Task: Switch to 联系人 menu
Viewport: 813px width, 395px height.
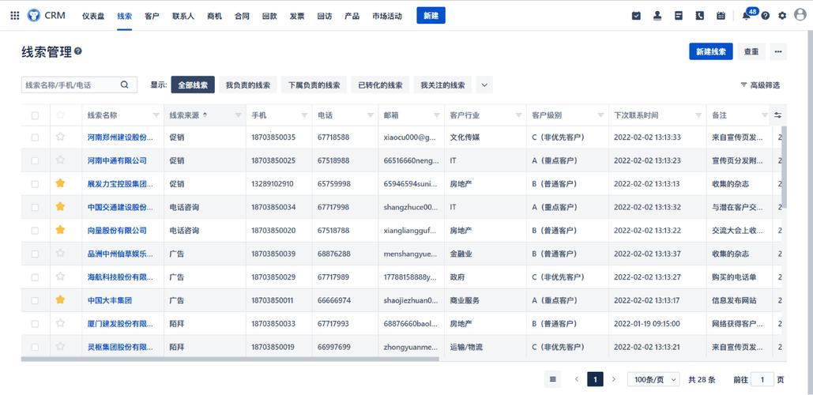Action: (x=183, y=16)
